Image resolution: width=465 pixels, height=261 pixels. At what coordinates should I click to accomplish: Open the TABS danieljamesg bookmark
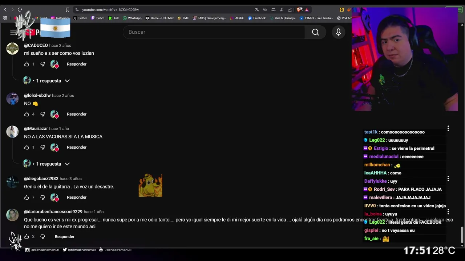pos(210,18)
